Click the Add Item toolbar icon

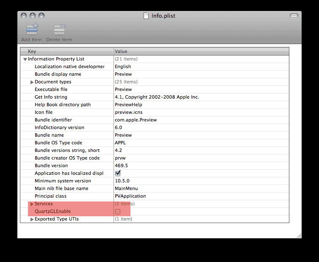31,30
